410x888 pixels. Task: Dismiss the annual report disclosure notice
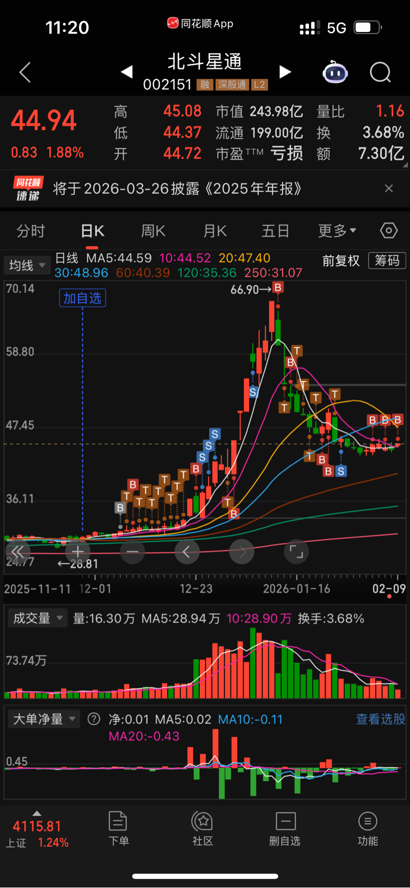[x=389, y=188]
